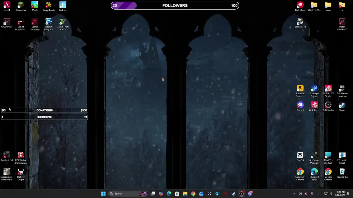
Task: Launch CapCut from the desktop
Action: click(x=300, y=157)
